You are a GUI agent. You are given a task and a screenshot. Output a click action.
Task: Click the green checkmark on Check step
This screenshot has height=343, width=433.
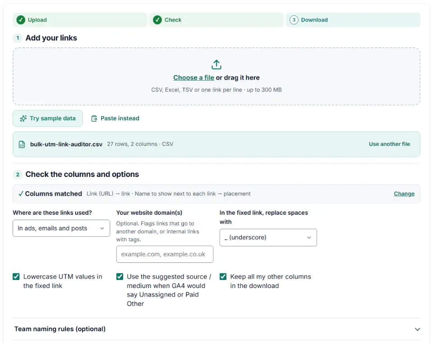[x=157, y=20]
